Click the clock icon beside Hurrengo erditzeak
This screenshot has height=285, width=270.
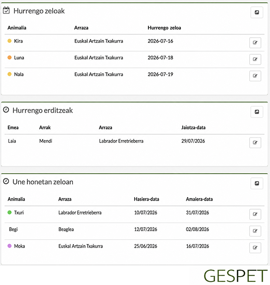tap(6, 110)
